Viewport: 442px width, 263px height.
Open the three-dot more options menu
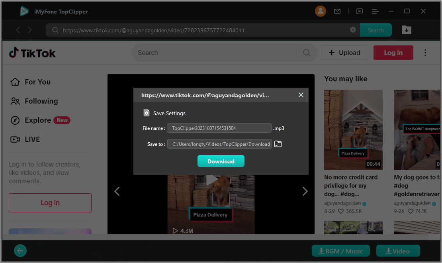[425, 53]
